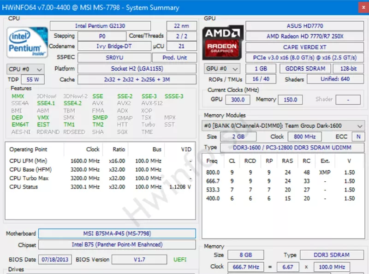Click the GPU memory size 1 GB
The height and width of the screenshot is (274, 369).
coord(261,69)
